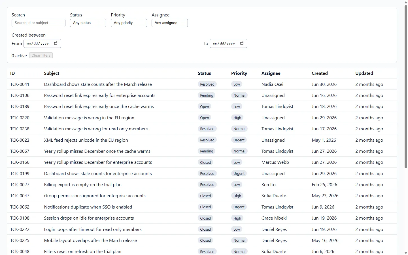Click subject 'Group permissions ignored for enterprise accounts'
This screenshot has width=408, height=255.
[x=95, y=195]
